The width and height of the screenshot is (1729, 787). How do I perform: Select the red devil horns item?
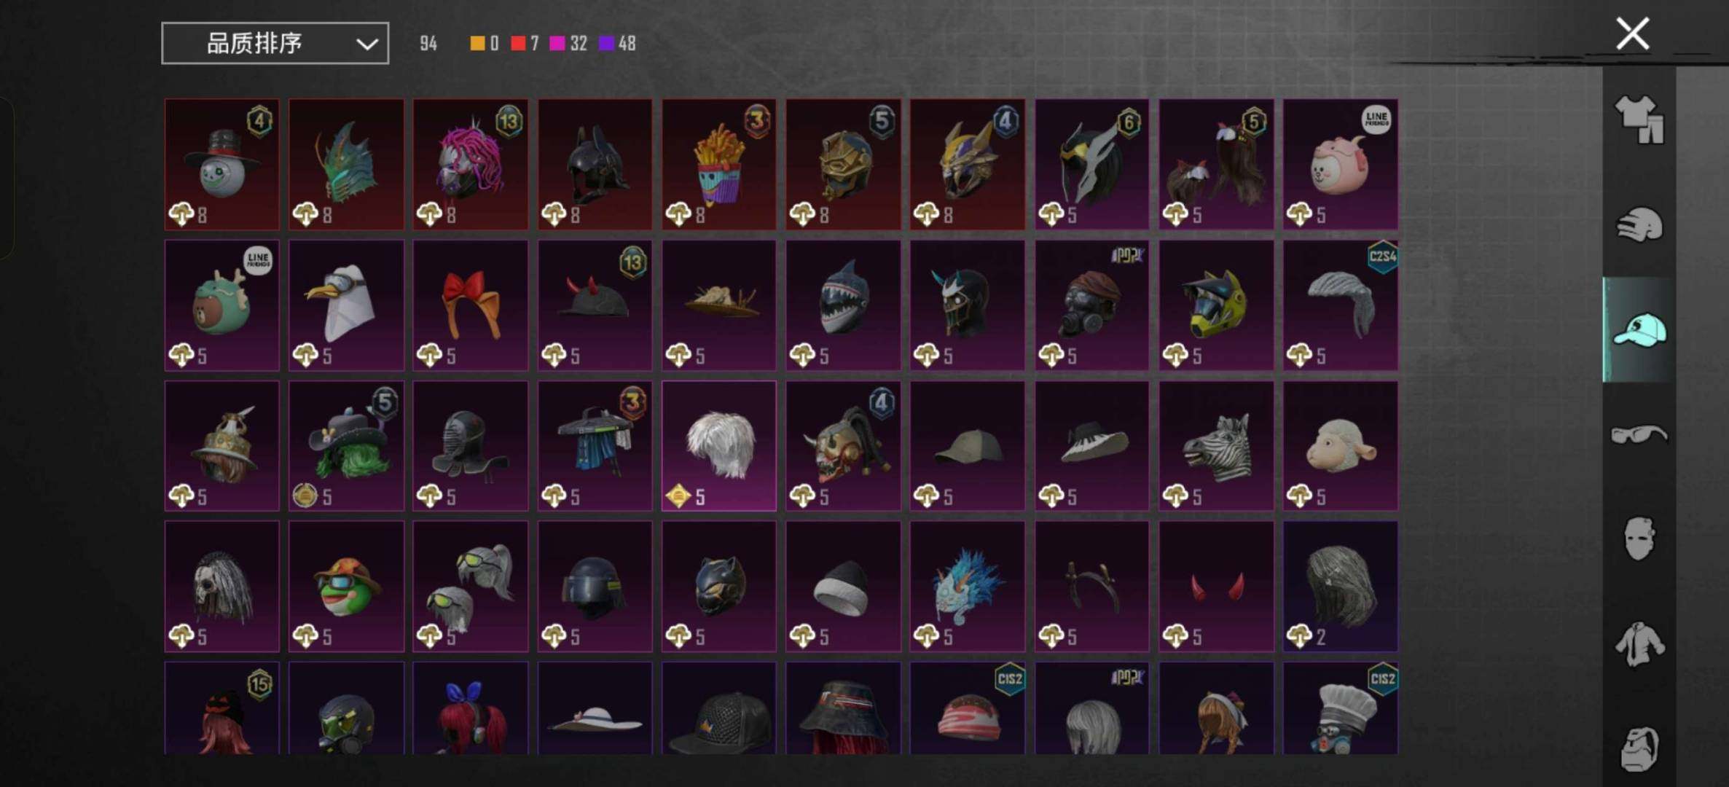(x=1216, y=587)
